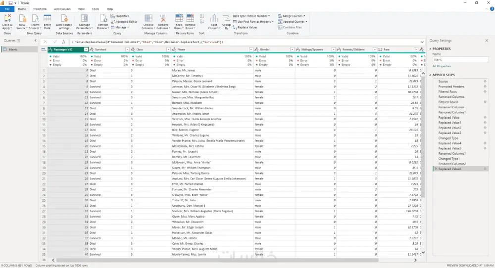The image size is (495, 268).
Task: Open the Gender column filter dropdown
Action: click(292, 49)
